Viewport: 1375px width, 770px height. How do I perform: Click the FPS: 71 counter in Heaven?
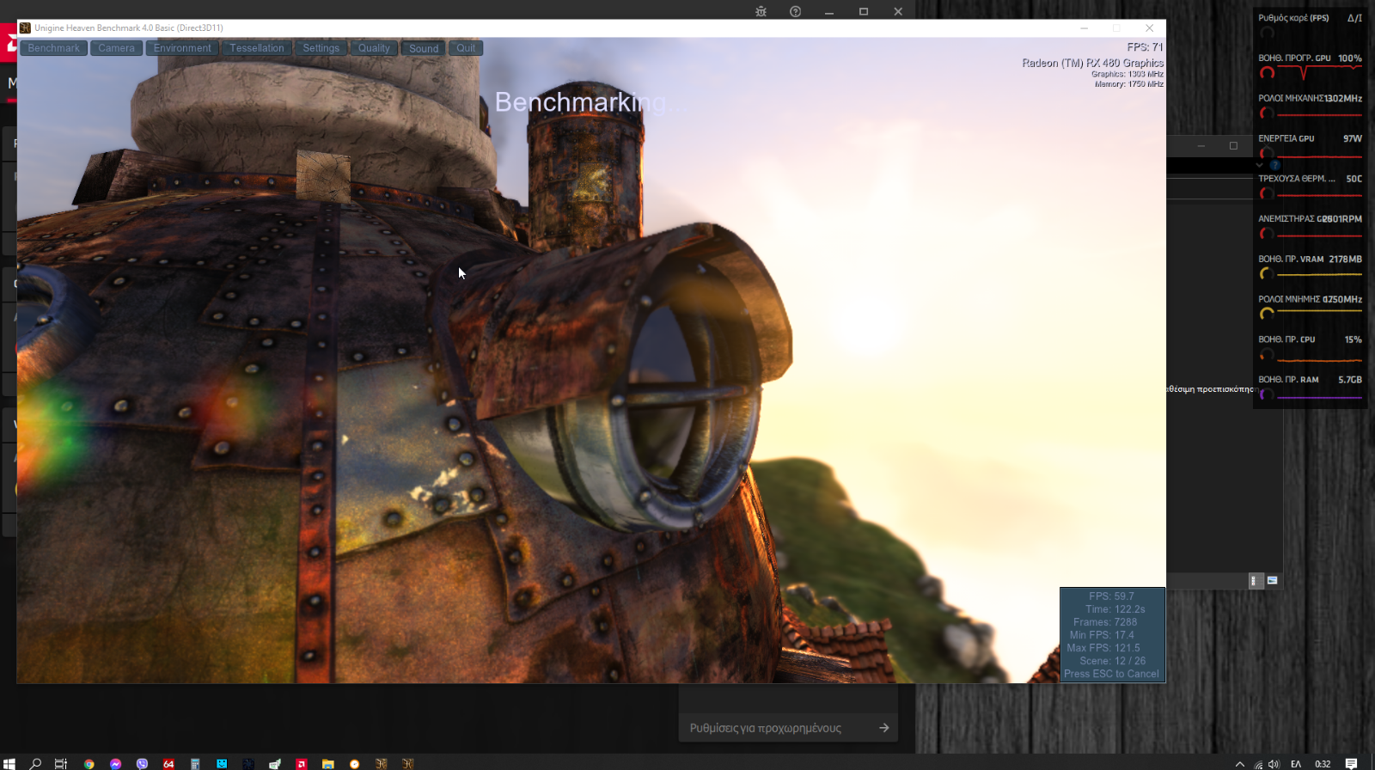point(1145,47)
